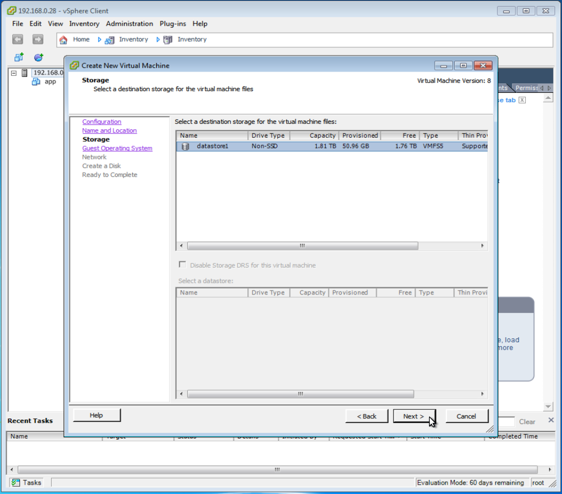Sort upper storage list by Name column

(x=212, y=136)
